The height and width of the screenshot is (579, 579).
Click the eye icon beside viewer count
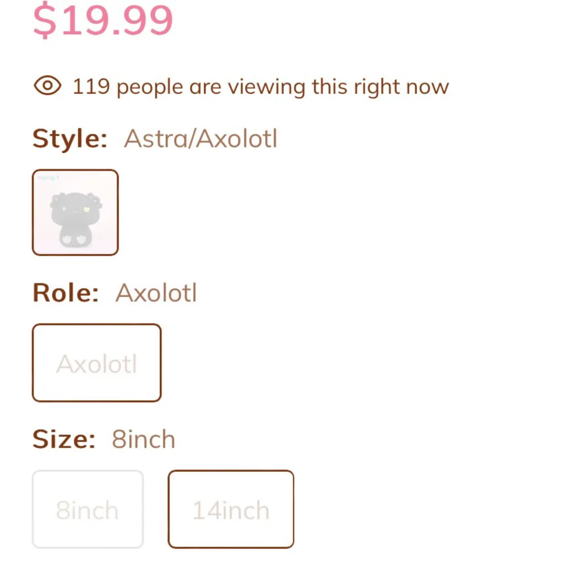[48, 86]
